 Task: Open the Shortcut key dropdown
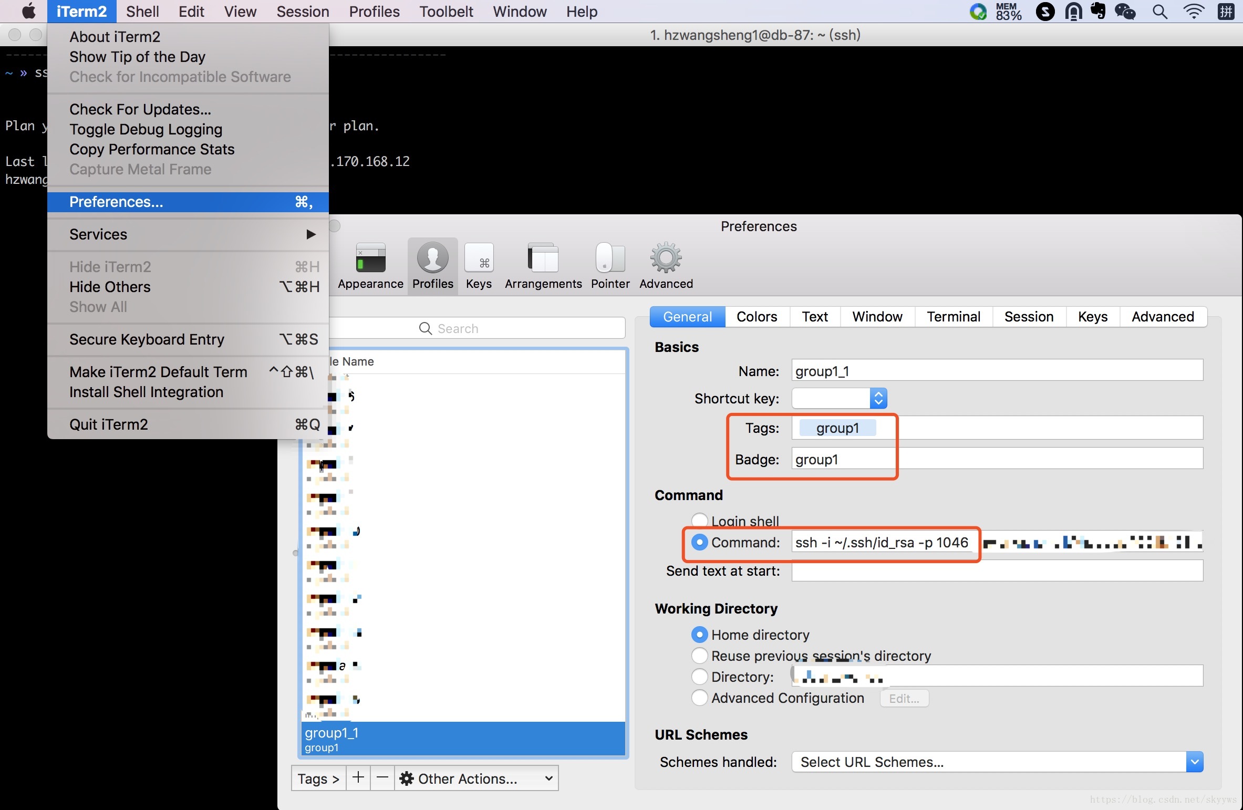coord(840,398)
